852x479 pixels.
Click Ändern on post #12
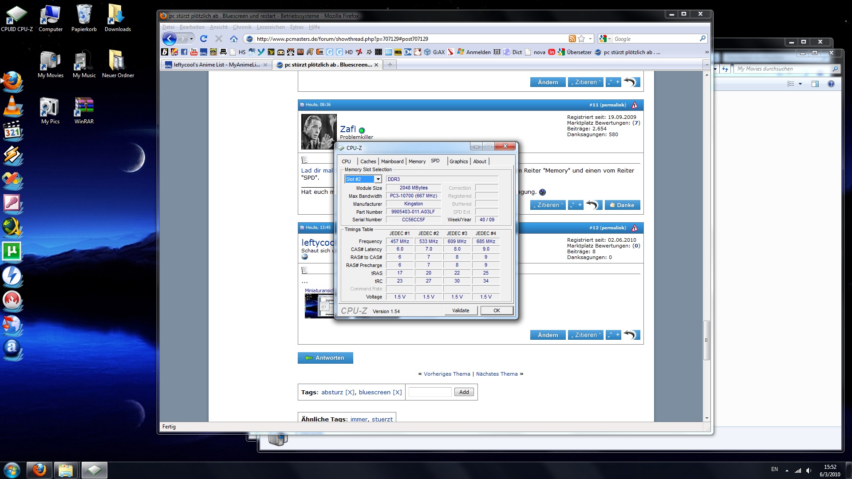(x=548, y=335)
